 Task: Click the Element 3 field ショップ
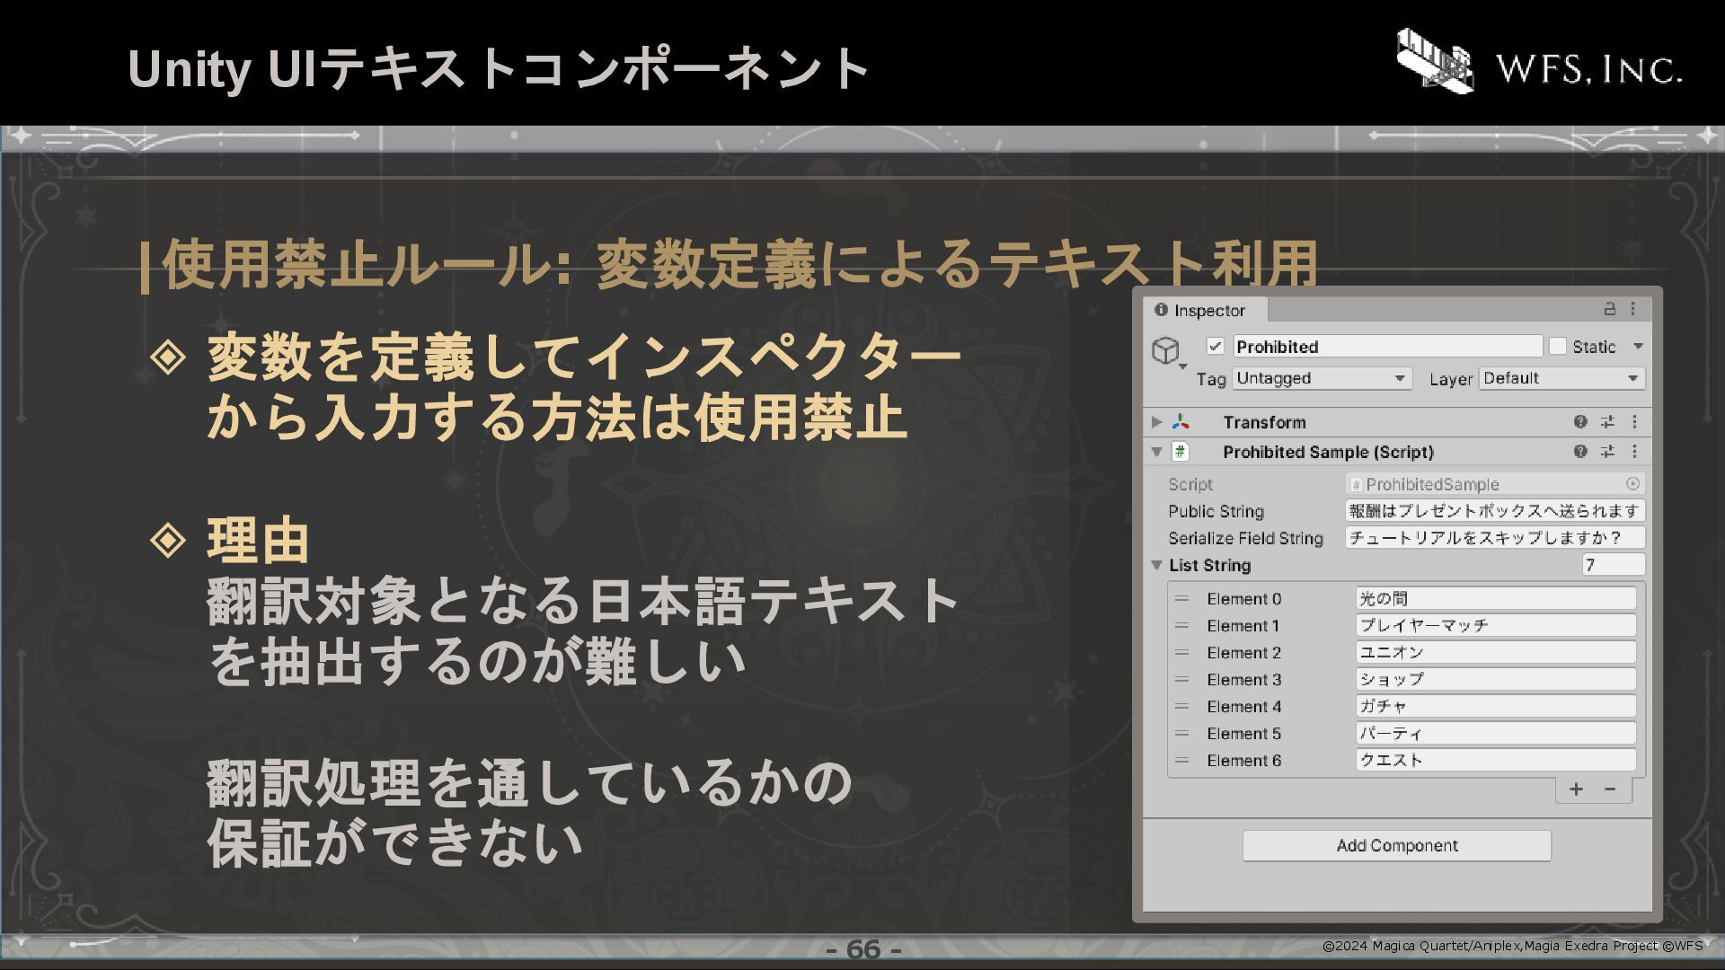click(x=1495, y=680)
